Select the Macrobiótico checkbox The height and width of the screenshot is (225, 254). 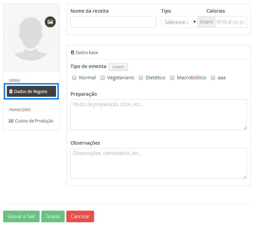coord(172,78)
